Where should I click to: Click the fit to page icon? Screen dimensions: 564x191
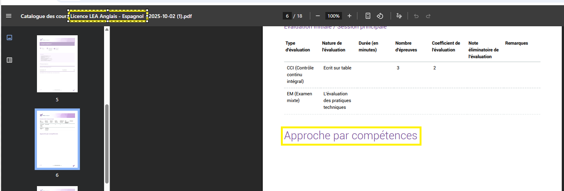point(368,16)
